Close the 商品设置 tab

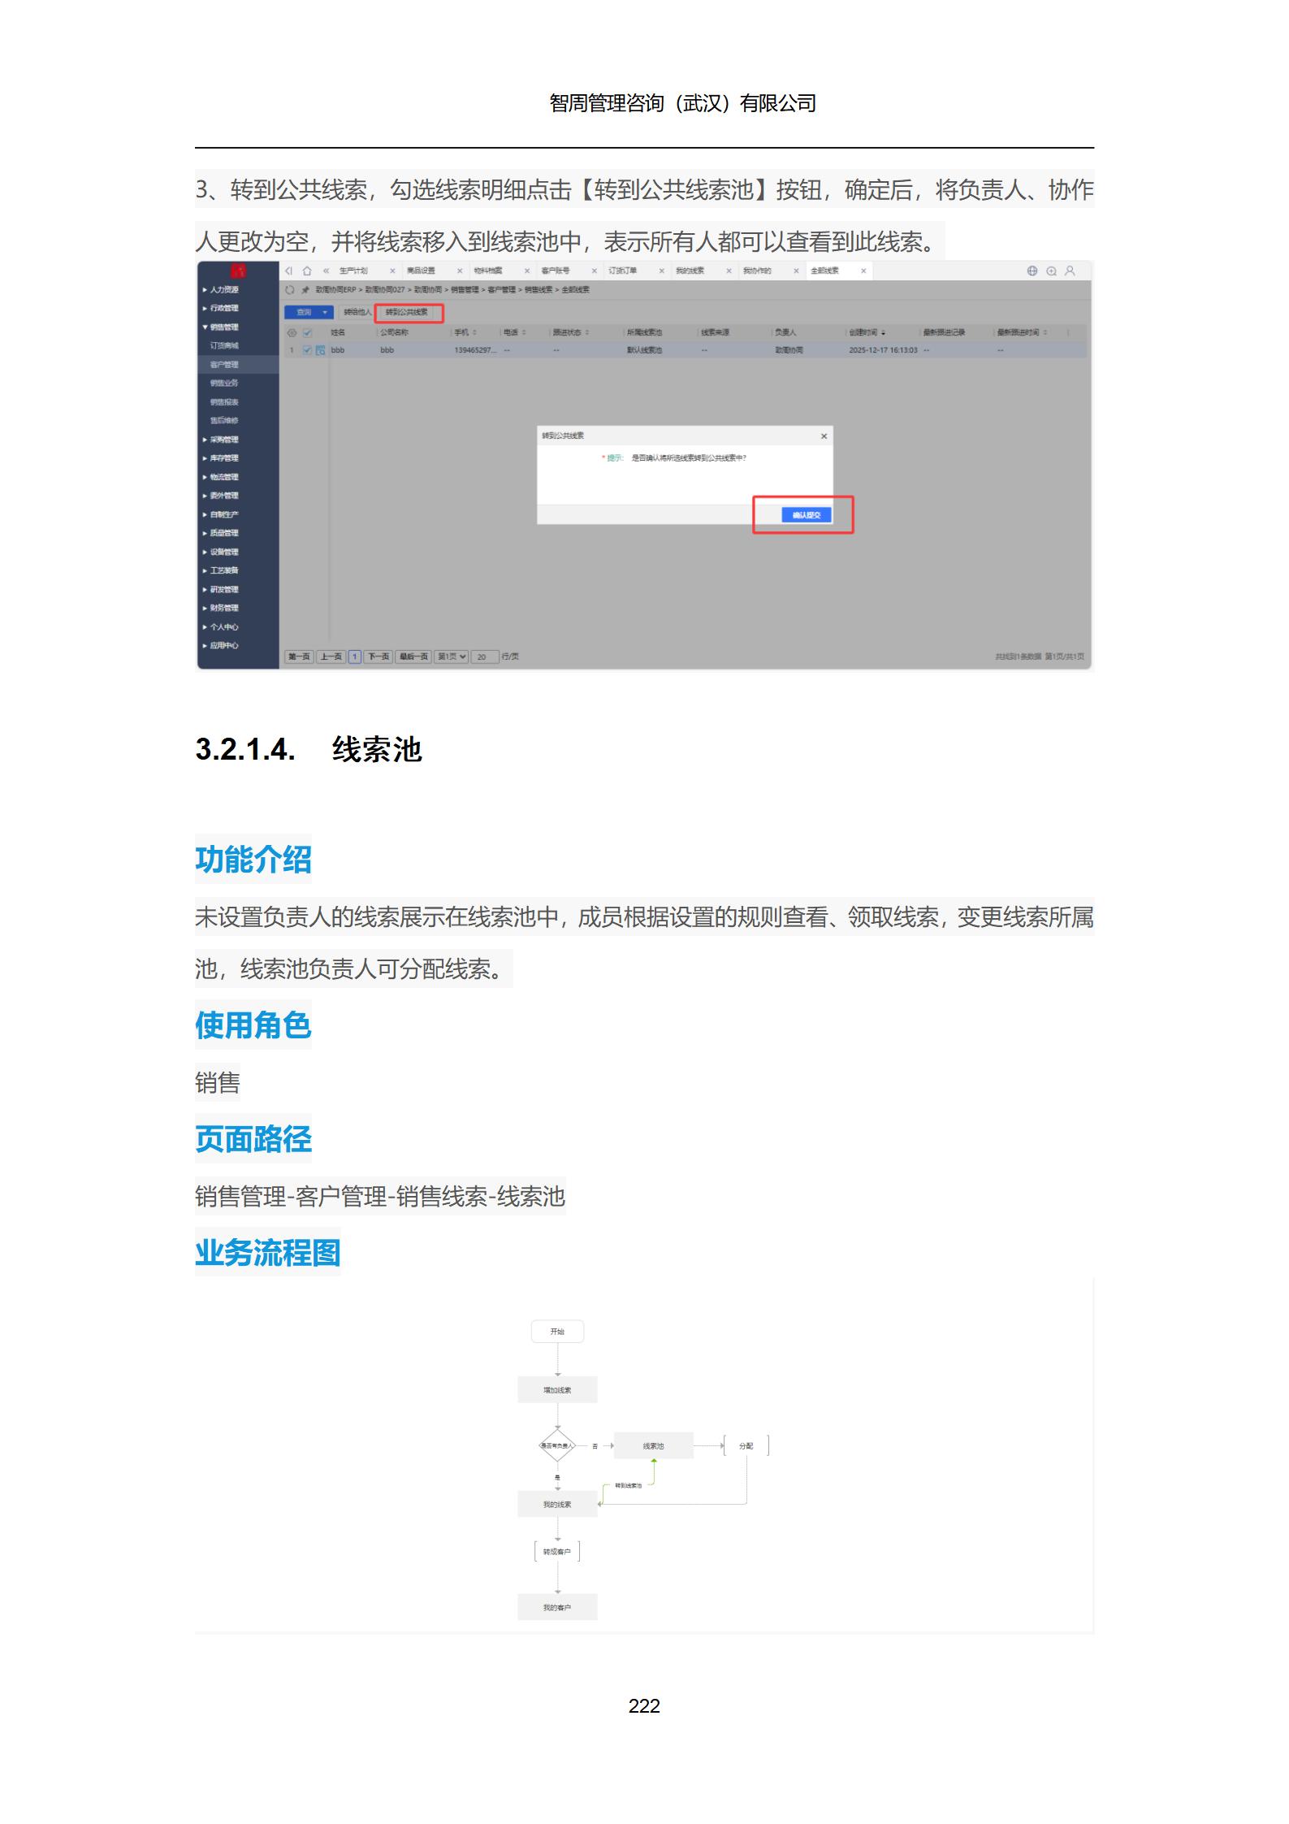pyautogui.click(x=460, y=271)
